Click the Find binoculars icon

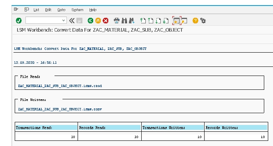click(x=124, y=21)
